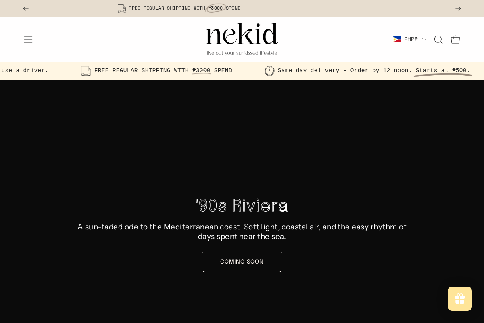
Task: Go to the previous announcement with the left arrow
Action: pos(26,8)
